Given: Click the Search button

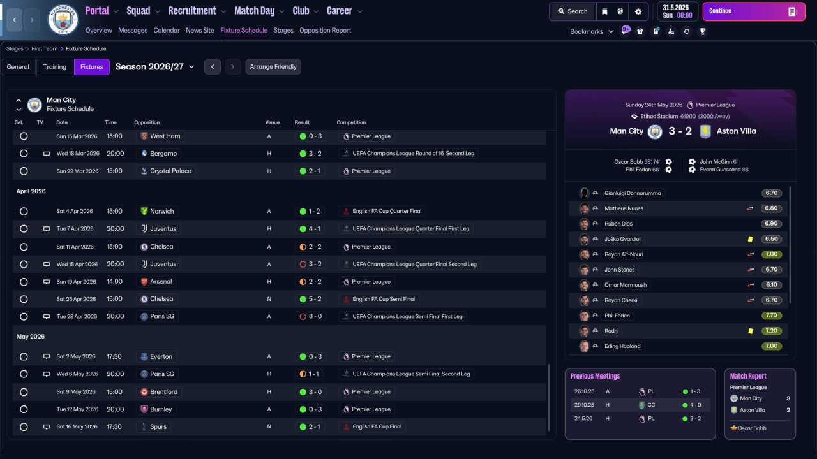Looking at the screenshot, I should (573, 11).
